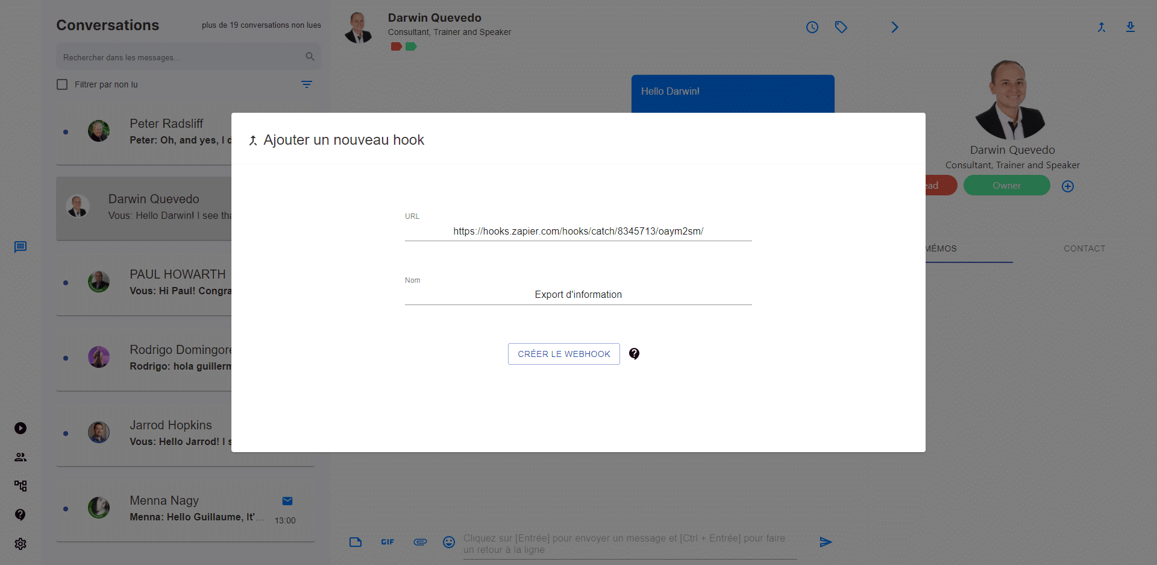The width and height of the screenshot is (1157, 565).
Task: Focus the message composer text area
Action: tap(630, 544)
